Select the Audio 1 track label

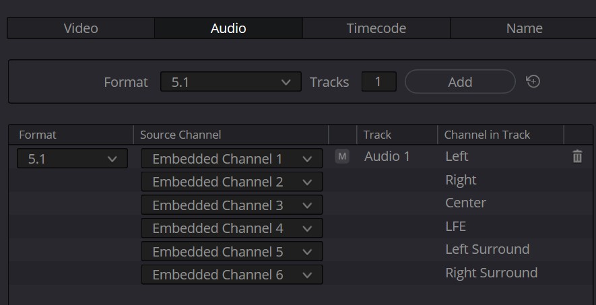[387, 156]
